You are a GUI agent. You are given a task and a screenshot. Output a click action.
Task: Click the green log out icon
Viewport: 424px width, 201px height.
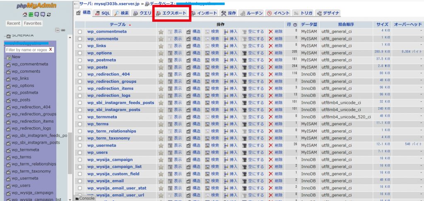click(x=31, y=14)
